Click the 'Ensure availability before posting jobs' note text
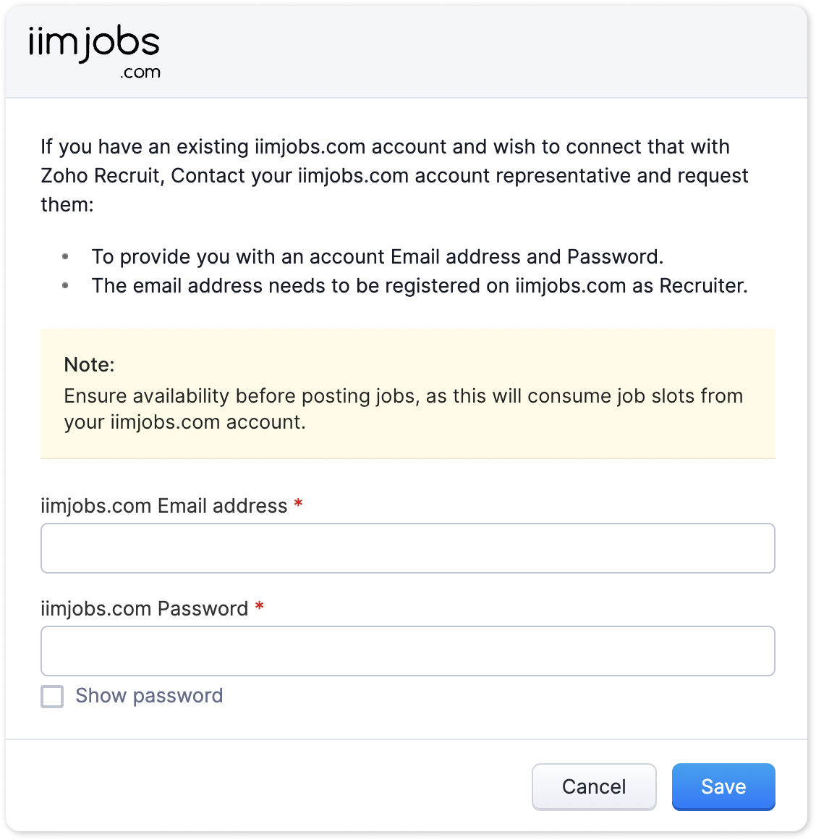 (x=403, y=396)
